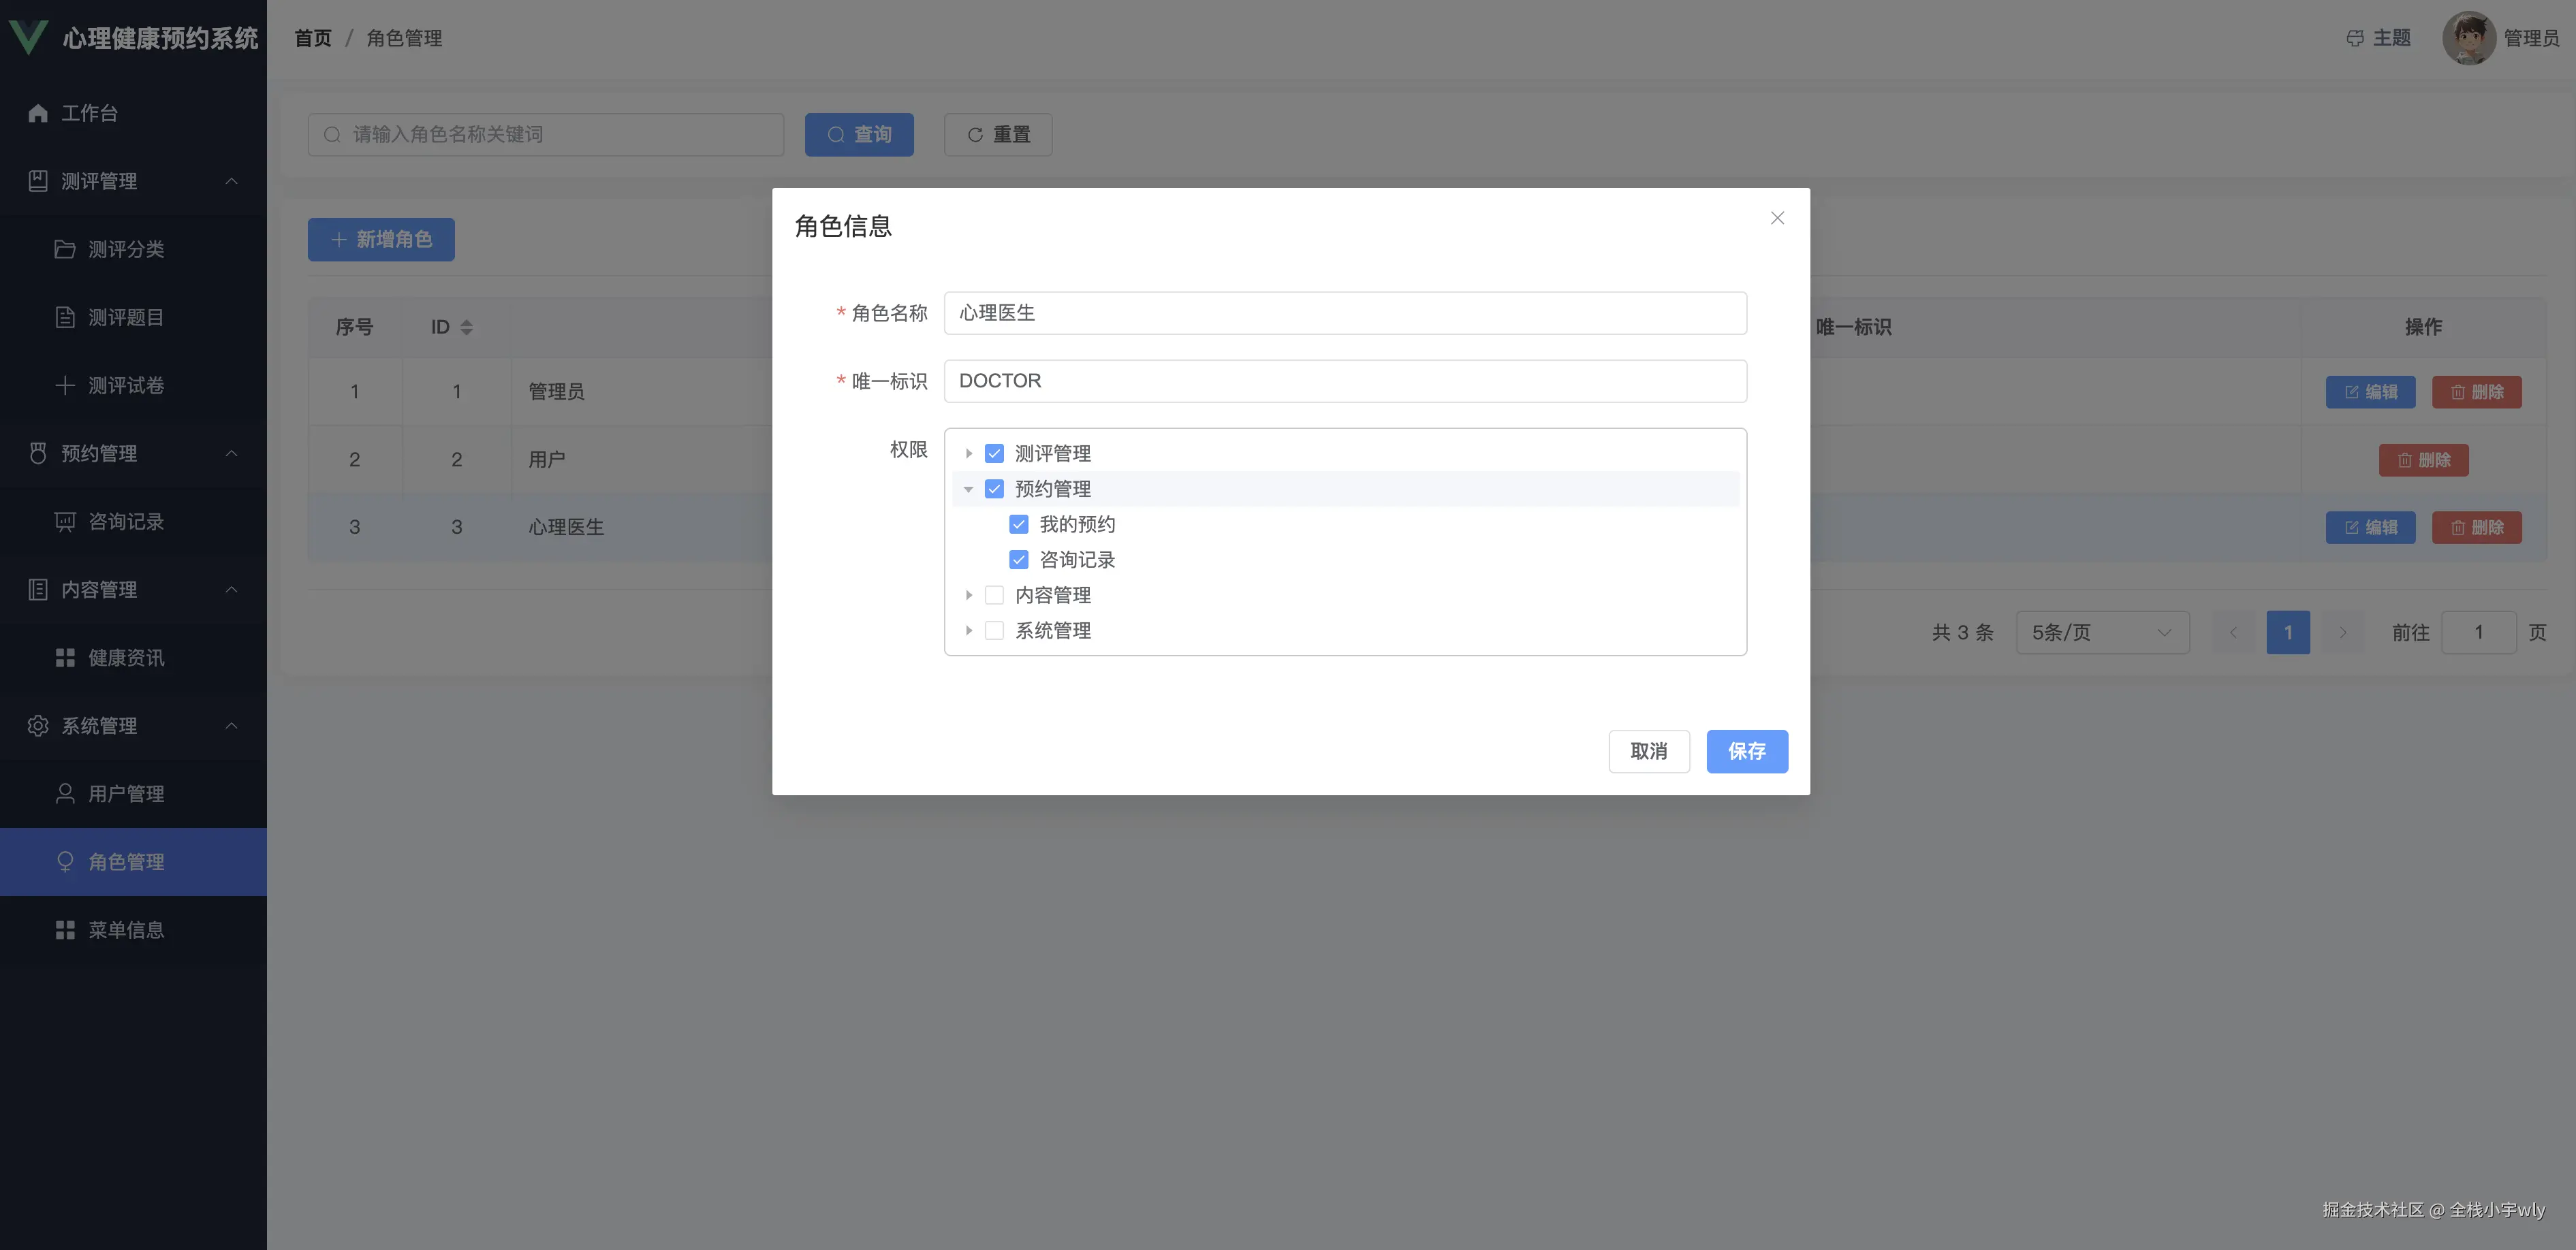Click the admin avatar in the top bar
This screenshot has height=1250, width=2576.
(x=2469, y=37)
